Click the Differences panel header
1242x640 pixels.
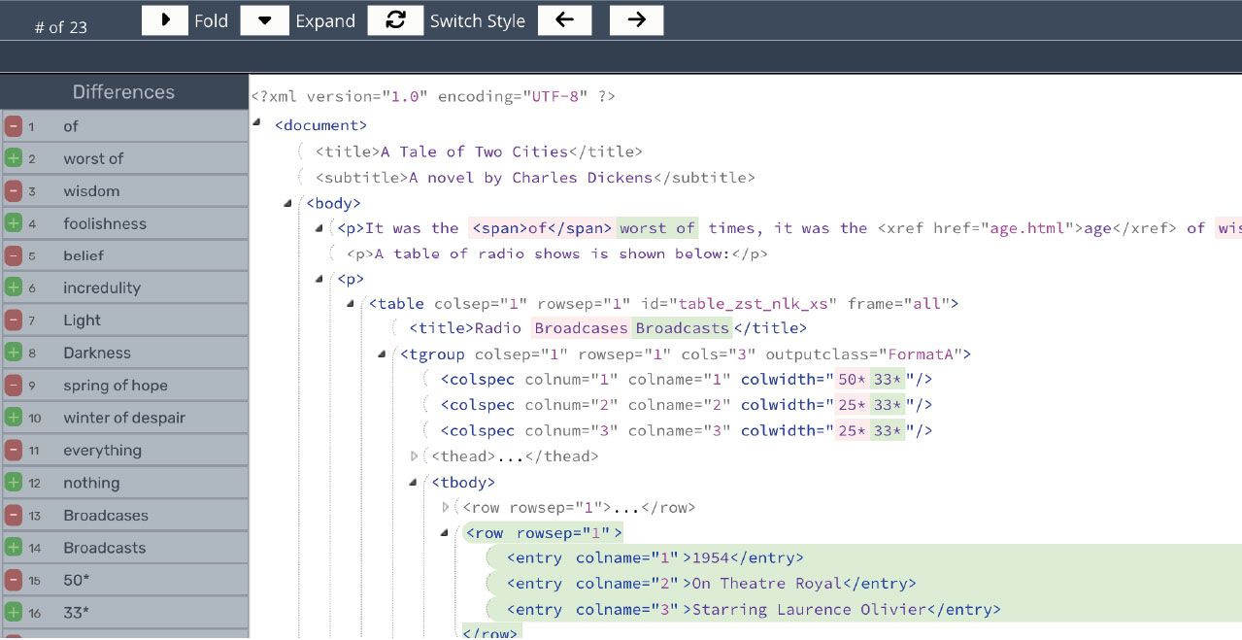pyautogui.click(x=123, y=91)
